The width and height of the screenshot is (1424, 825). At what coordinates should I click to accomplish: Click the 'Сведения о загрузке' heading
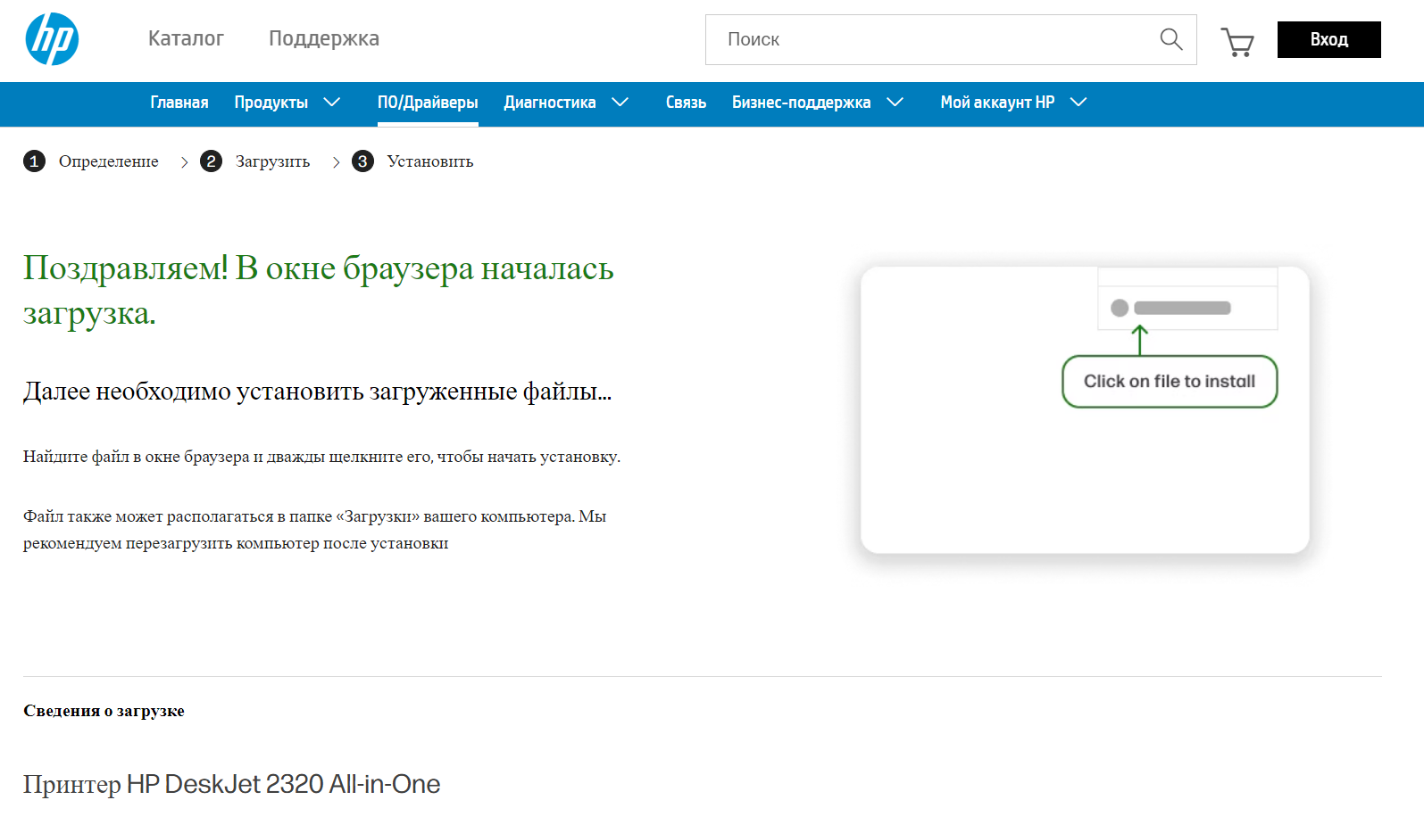(104, 711)
